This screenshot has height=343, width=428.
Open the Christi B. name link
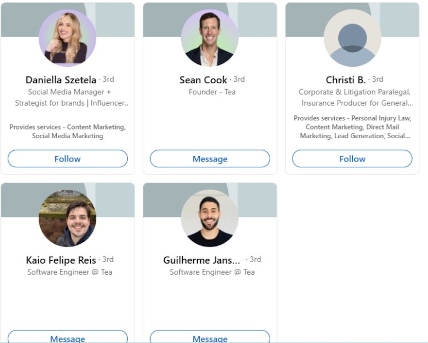[x=346, y=80]
